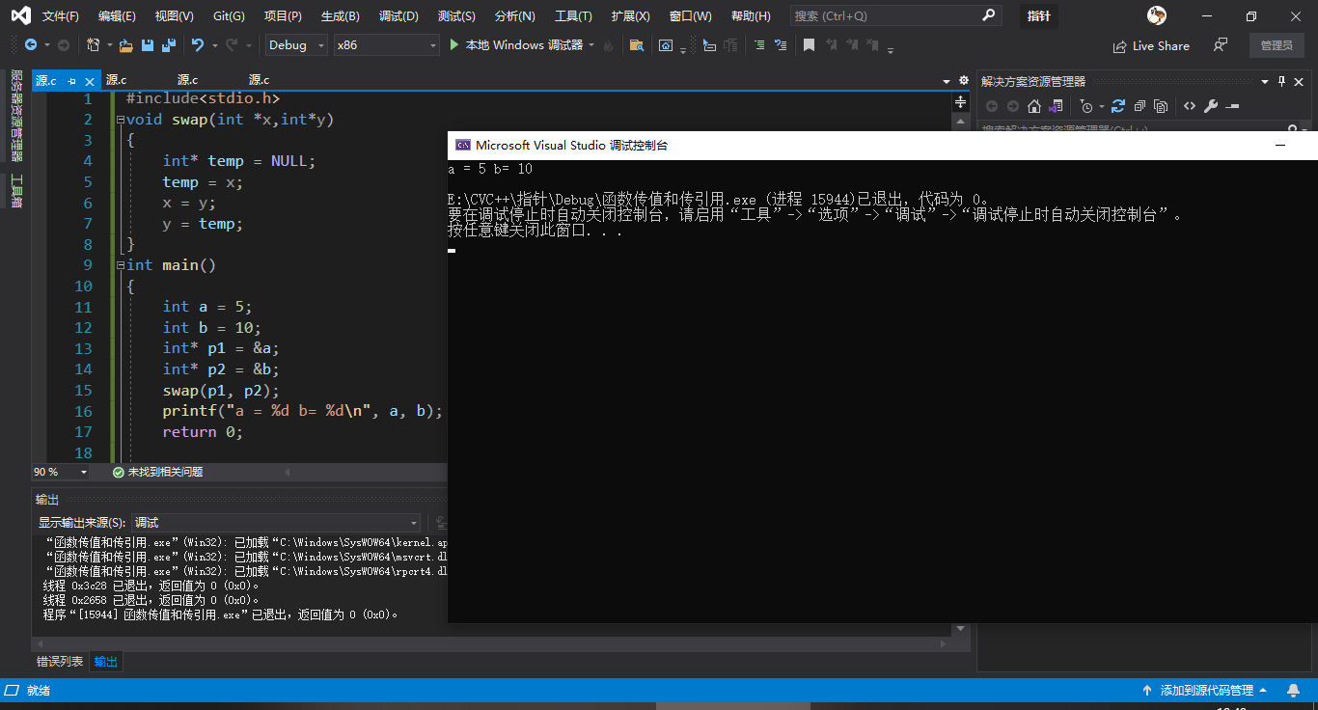Save all files with the double-disk icon
The width and height of the screenshot is (1318, 710).
click(x=169, y=45)
